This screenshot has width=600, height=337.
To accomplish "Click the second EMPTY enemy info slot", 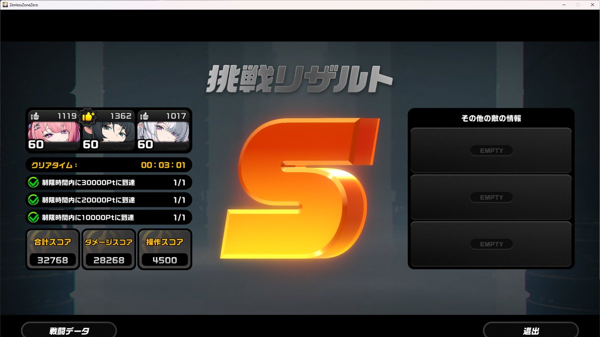I will (x=491, y=197).
